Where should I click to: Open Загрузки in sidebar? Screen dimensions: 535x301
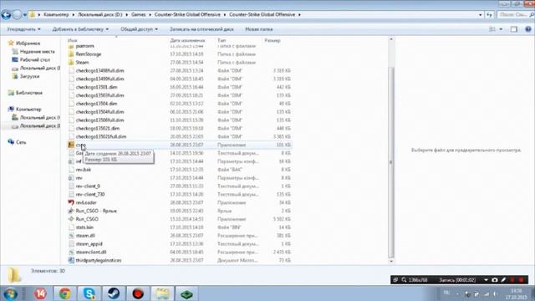coord(29,76)
